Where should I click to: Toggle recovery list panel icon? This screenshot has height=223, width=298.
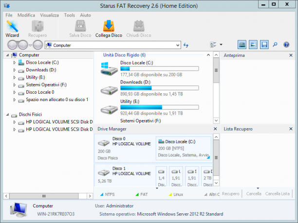[x=264, y=45]
